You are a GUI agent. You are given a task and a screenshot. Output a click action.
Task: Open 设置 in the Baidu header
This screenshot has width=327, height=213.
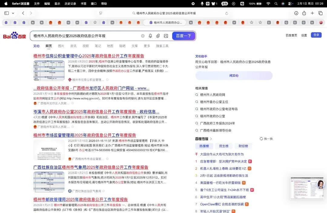pyautogui.click(x=304, y=35)
